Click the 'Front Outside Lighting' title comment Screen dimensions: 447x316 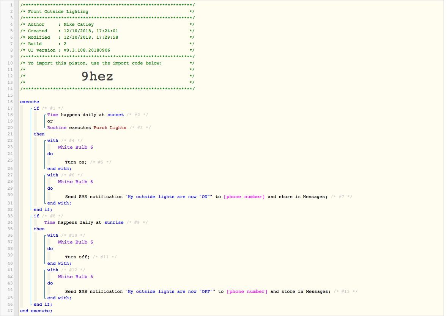tap(58, 11)
